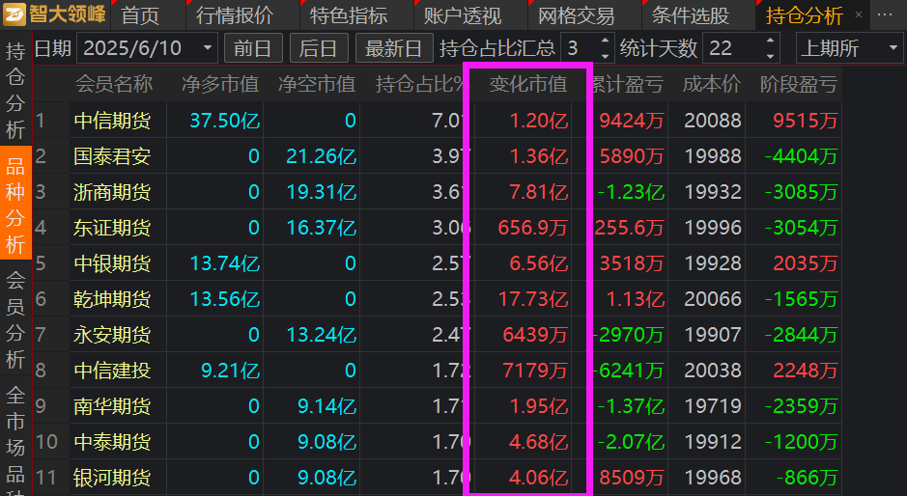Click net long value 13.74亿
This screenshot has width=907, height=496.
click(224, 263)
